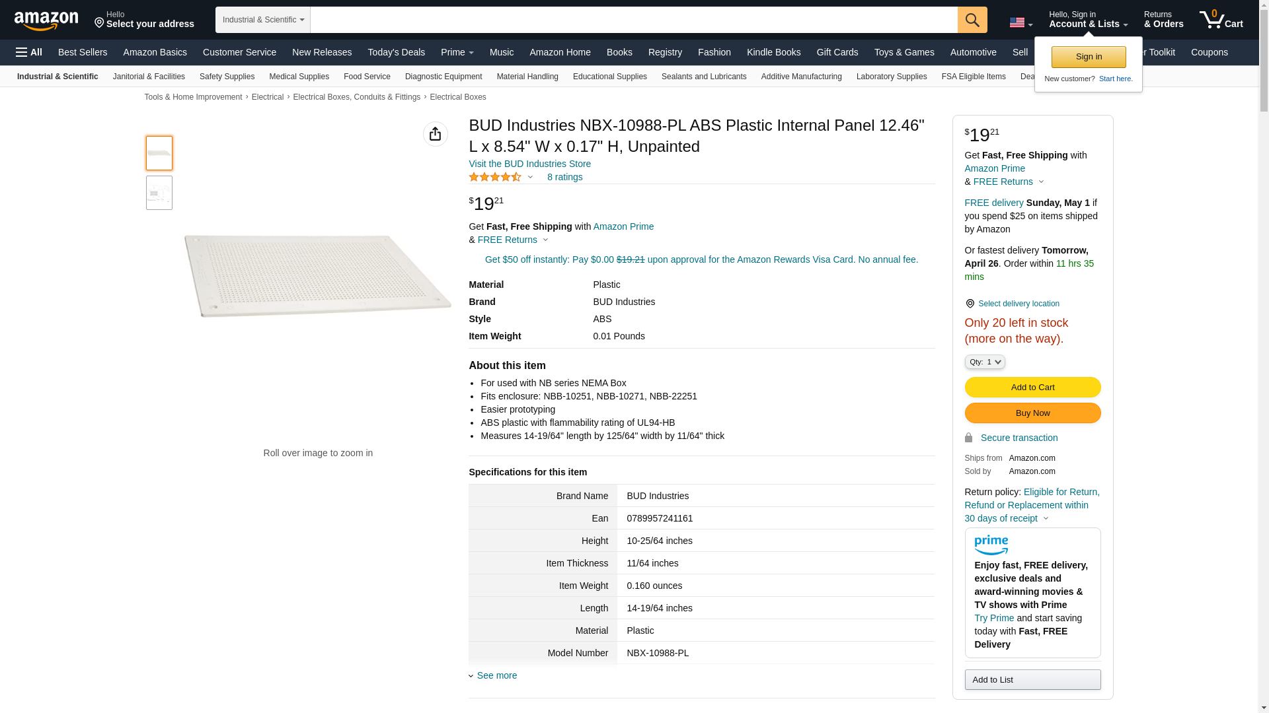The image size is (1269, 713).
Task: Click the search magnifier button
Action: coord(972,20)
